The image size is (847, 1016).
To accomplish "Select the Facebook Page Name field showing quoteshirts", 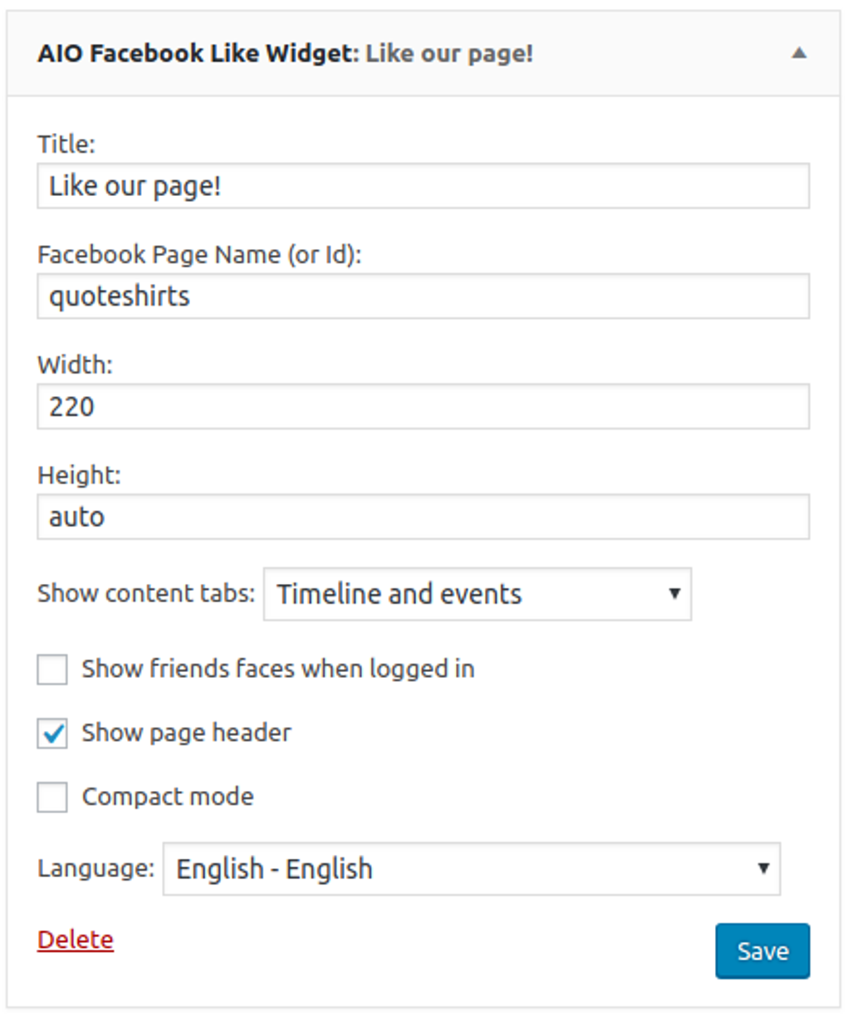I will 423,295.
